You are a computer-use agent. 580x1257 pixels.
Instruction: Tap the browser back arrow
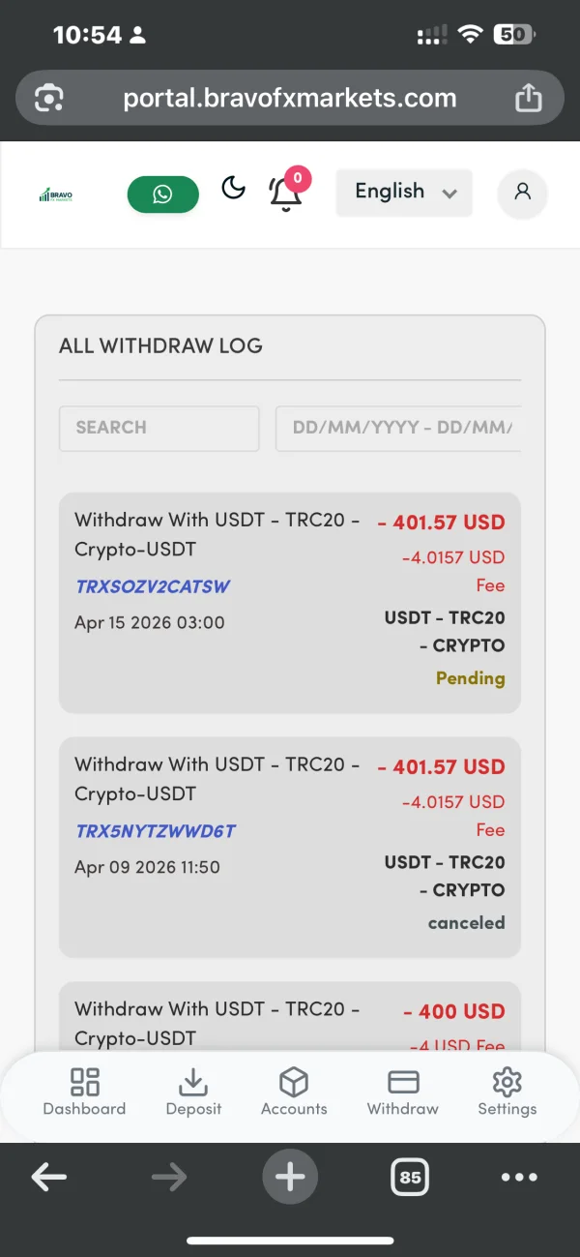49,1177
